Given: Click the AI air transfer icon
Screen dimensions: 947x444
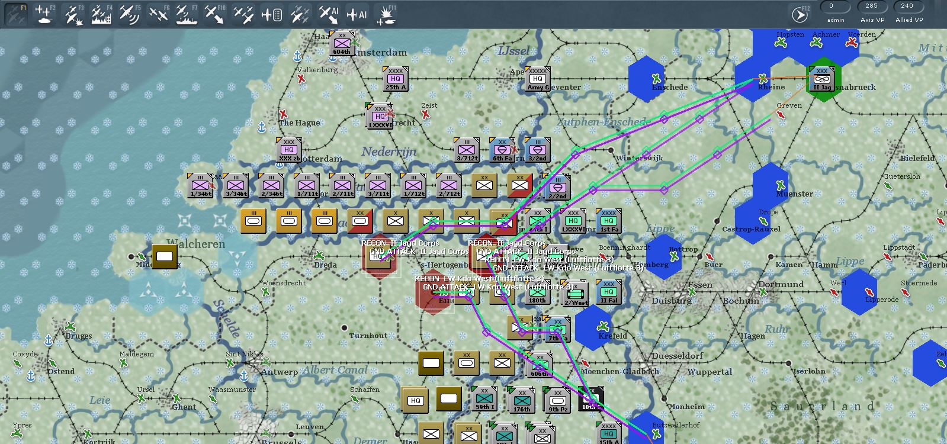Looking at the screenshot, I should tap(328, 14).
